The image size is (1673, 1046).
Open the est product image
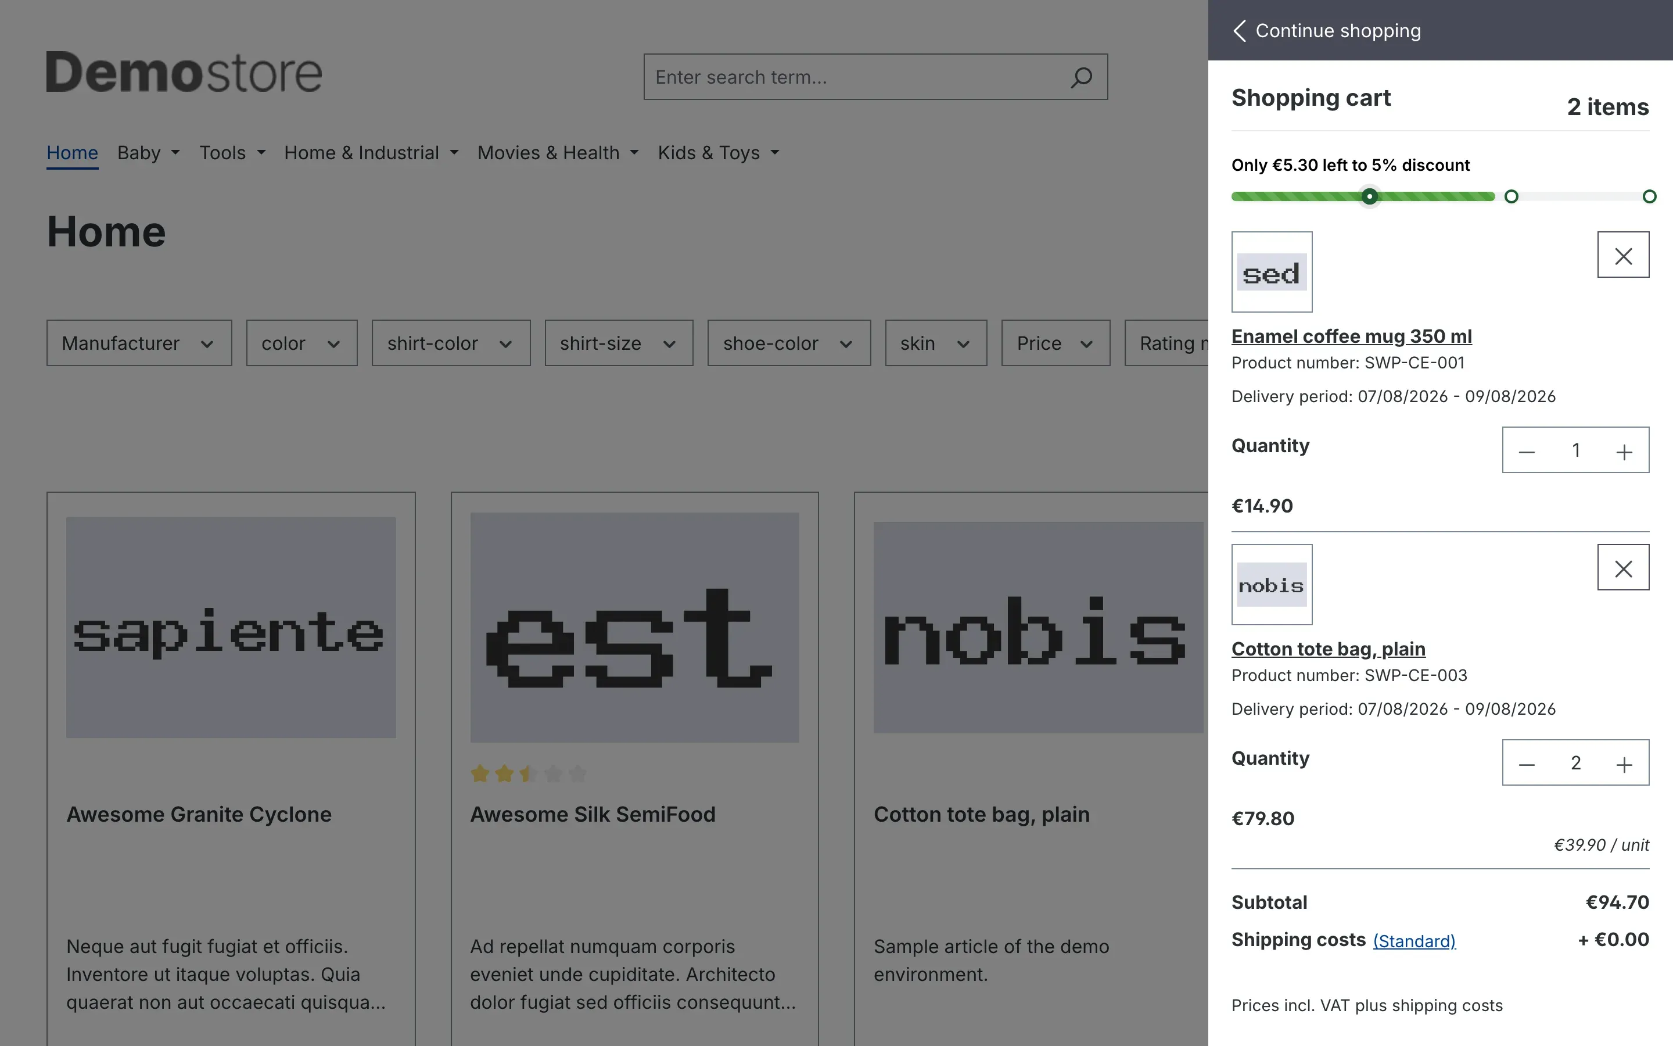pyautogui.click(x=634, y=628)
